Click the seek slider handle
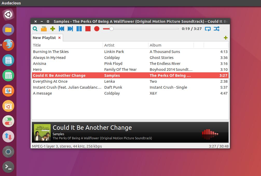The image size is (261, 176). coord(111,29)
